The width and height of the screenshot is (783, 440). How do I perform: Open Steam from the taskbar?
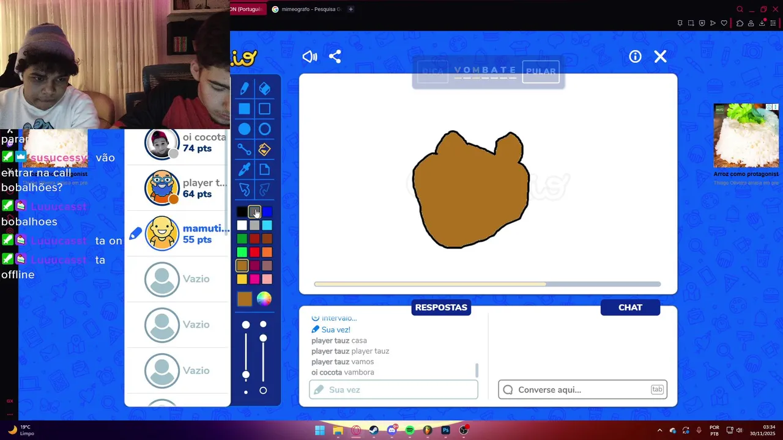point(374,430)
